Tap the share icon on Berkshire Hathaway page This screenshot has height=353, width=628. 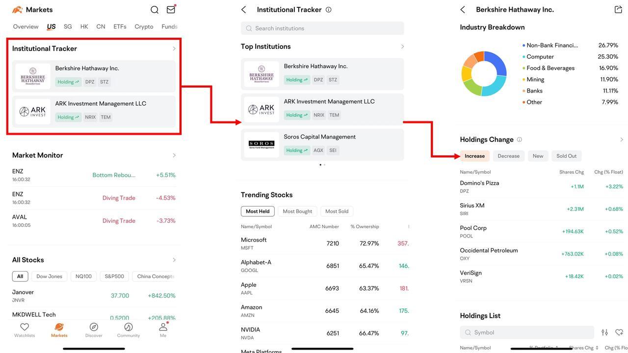click(618, 9)
